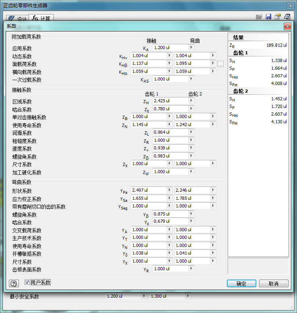Switch to the 设计 tab

coord(17,19)
